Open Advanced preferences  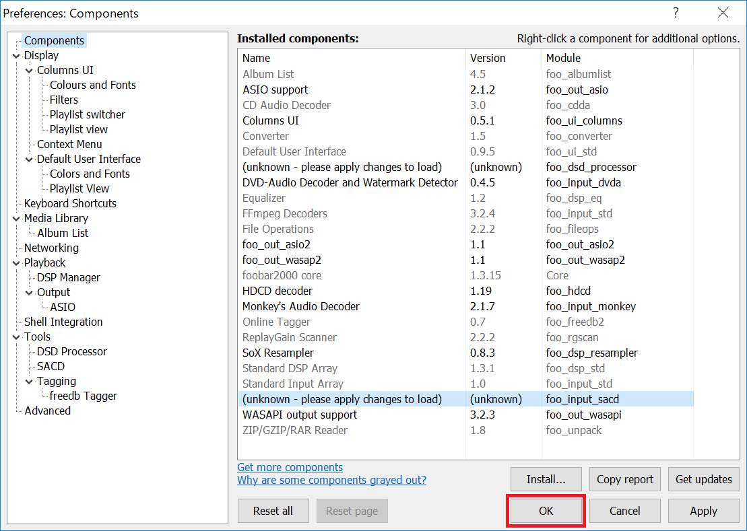coord(48,410)
